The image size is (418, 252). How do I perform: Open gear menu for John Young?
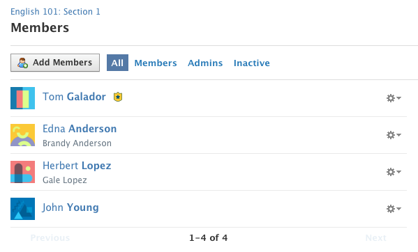394,209
